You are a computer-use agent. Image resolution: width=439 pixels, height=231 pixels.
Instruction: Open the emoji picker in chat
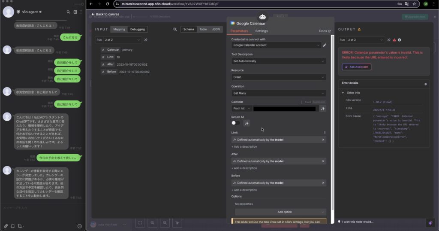[x=79, y=226]
